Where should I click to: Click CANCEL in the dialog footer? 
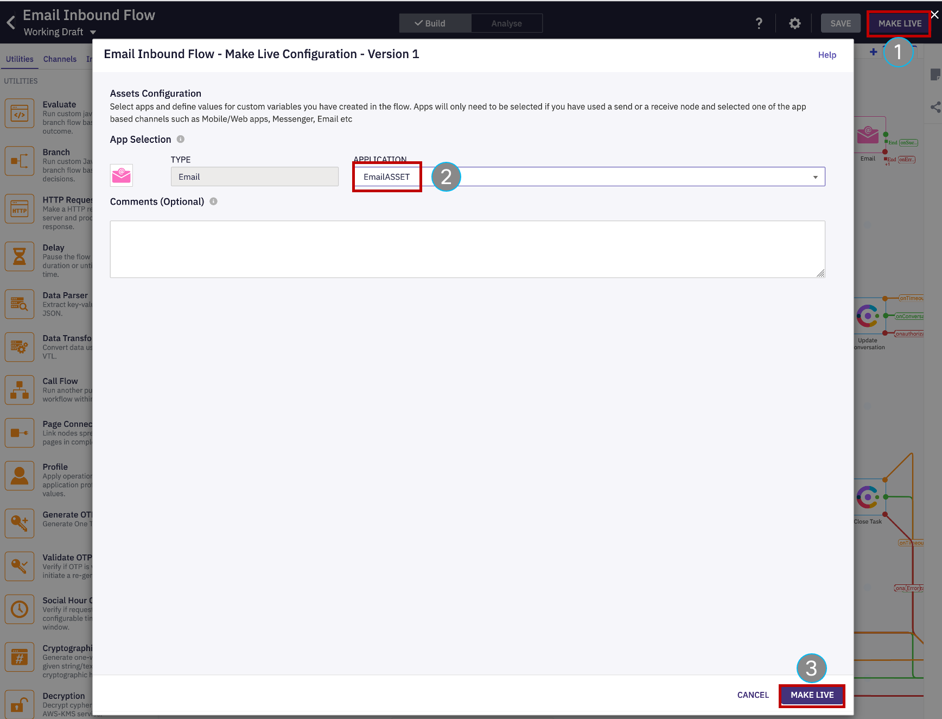[753, 695]
